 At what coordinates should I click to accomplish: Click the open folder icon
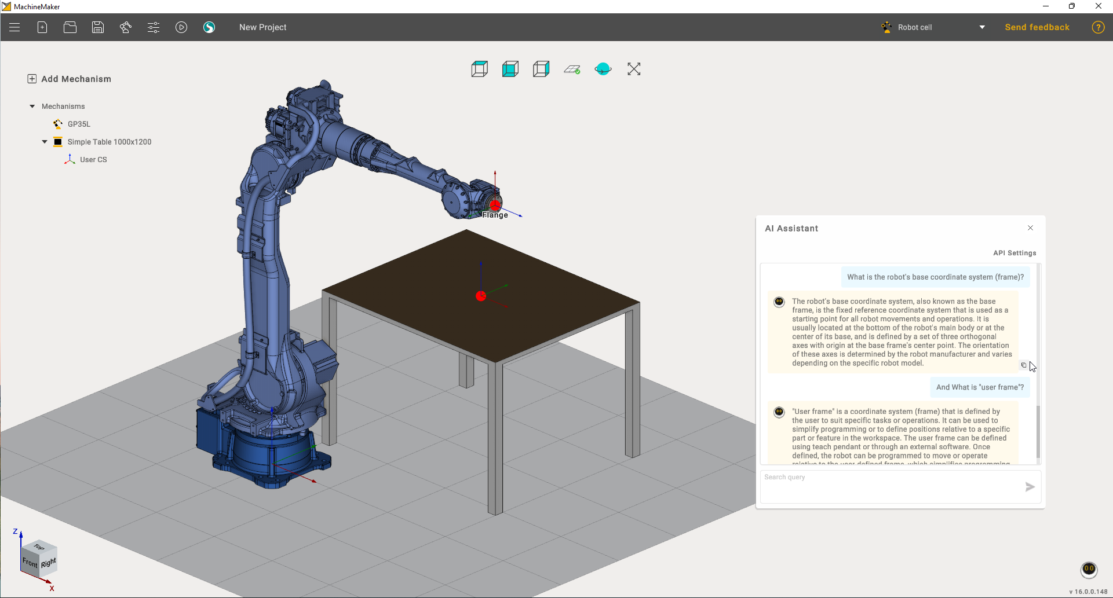click(x=70, y=27)
